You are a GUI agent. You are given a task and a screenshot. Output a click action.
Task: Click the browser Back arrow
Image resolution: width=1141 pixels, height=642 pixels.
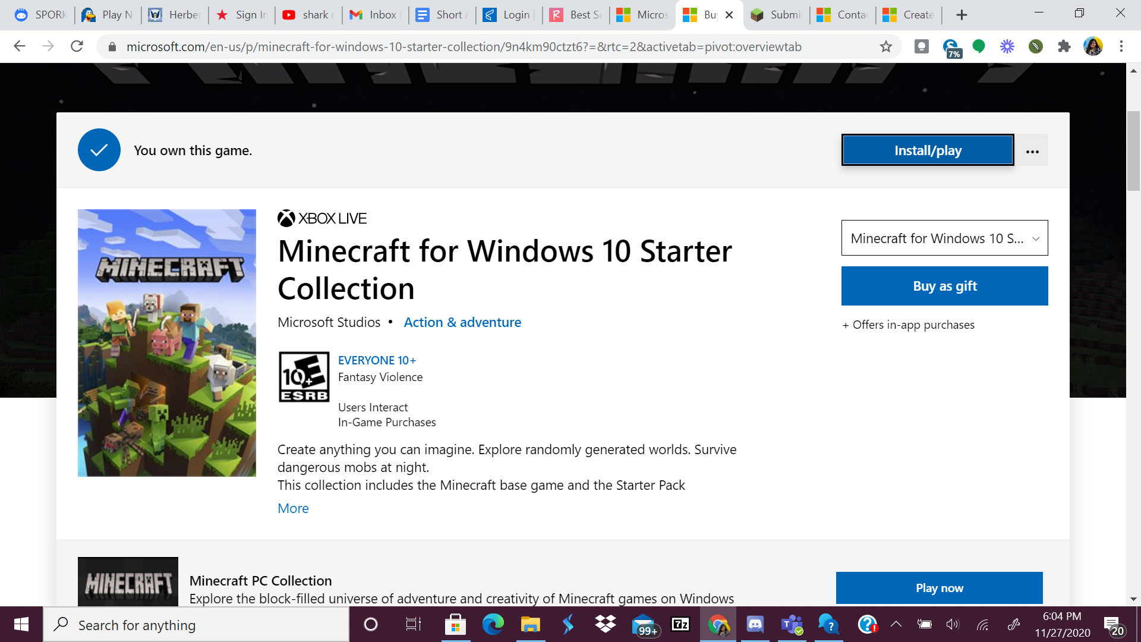[x=20, y=46]
